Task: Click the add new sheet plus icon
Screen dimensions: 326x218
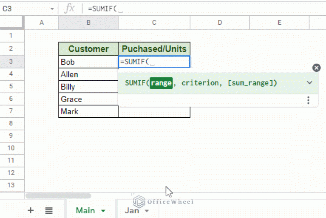Action: (31, 210)
